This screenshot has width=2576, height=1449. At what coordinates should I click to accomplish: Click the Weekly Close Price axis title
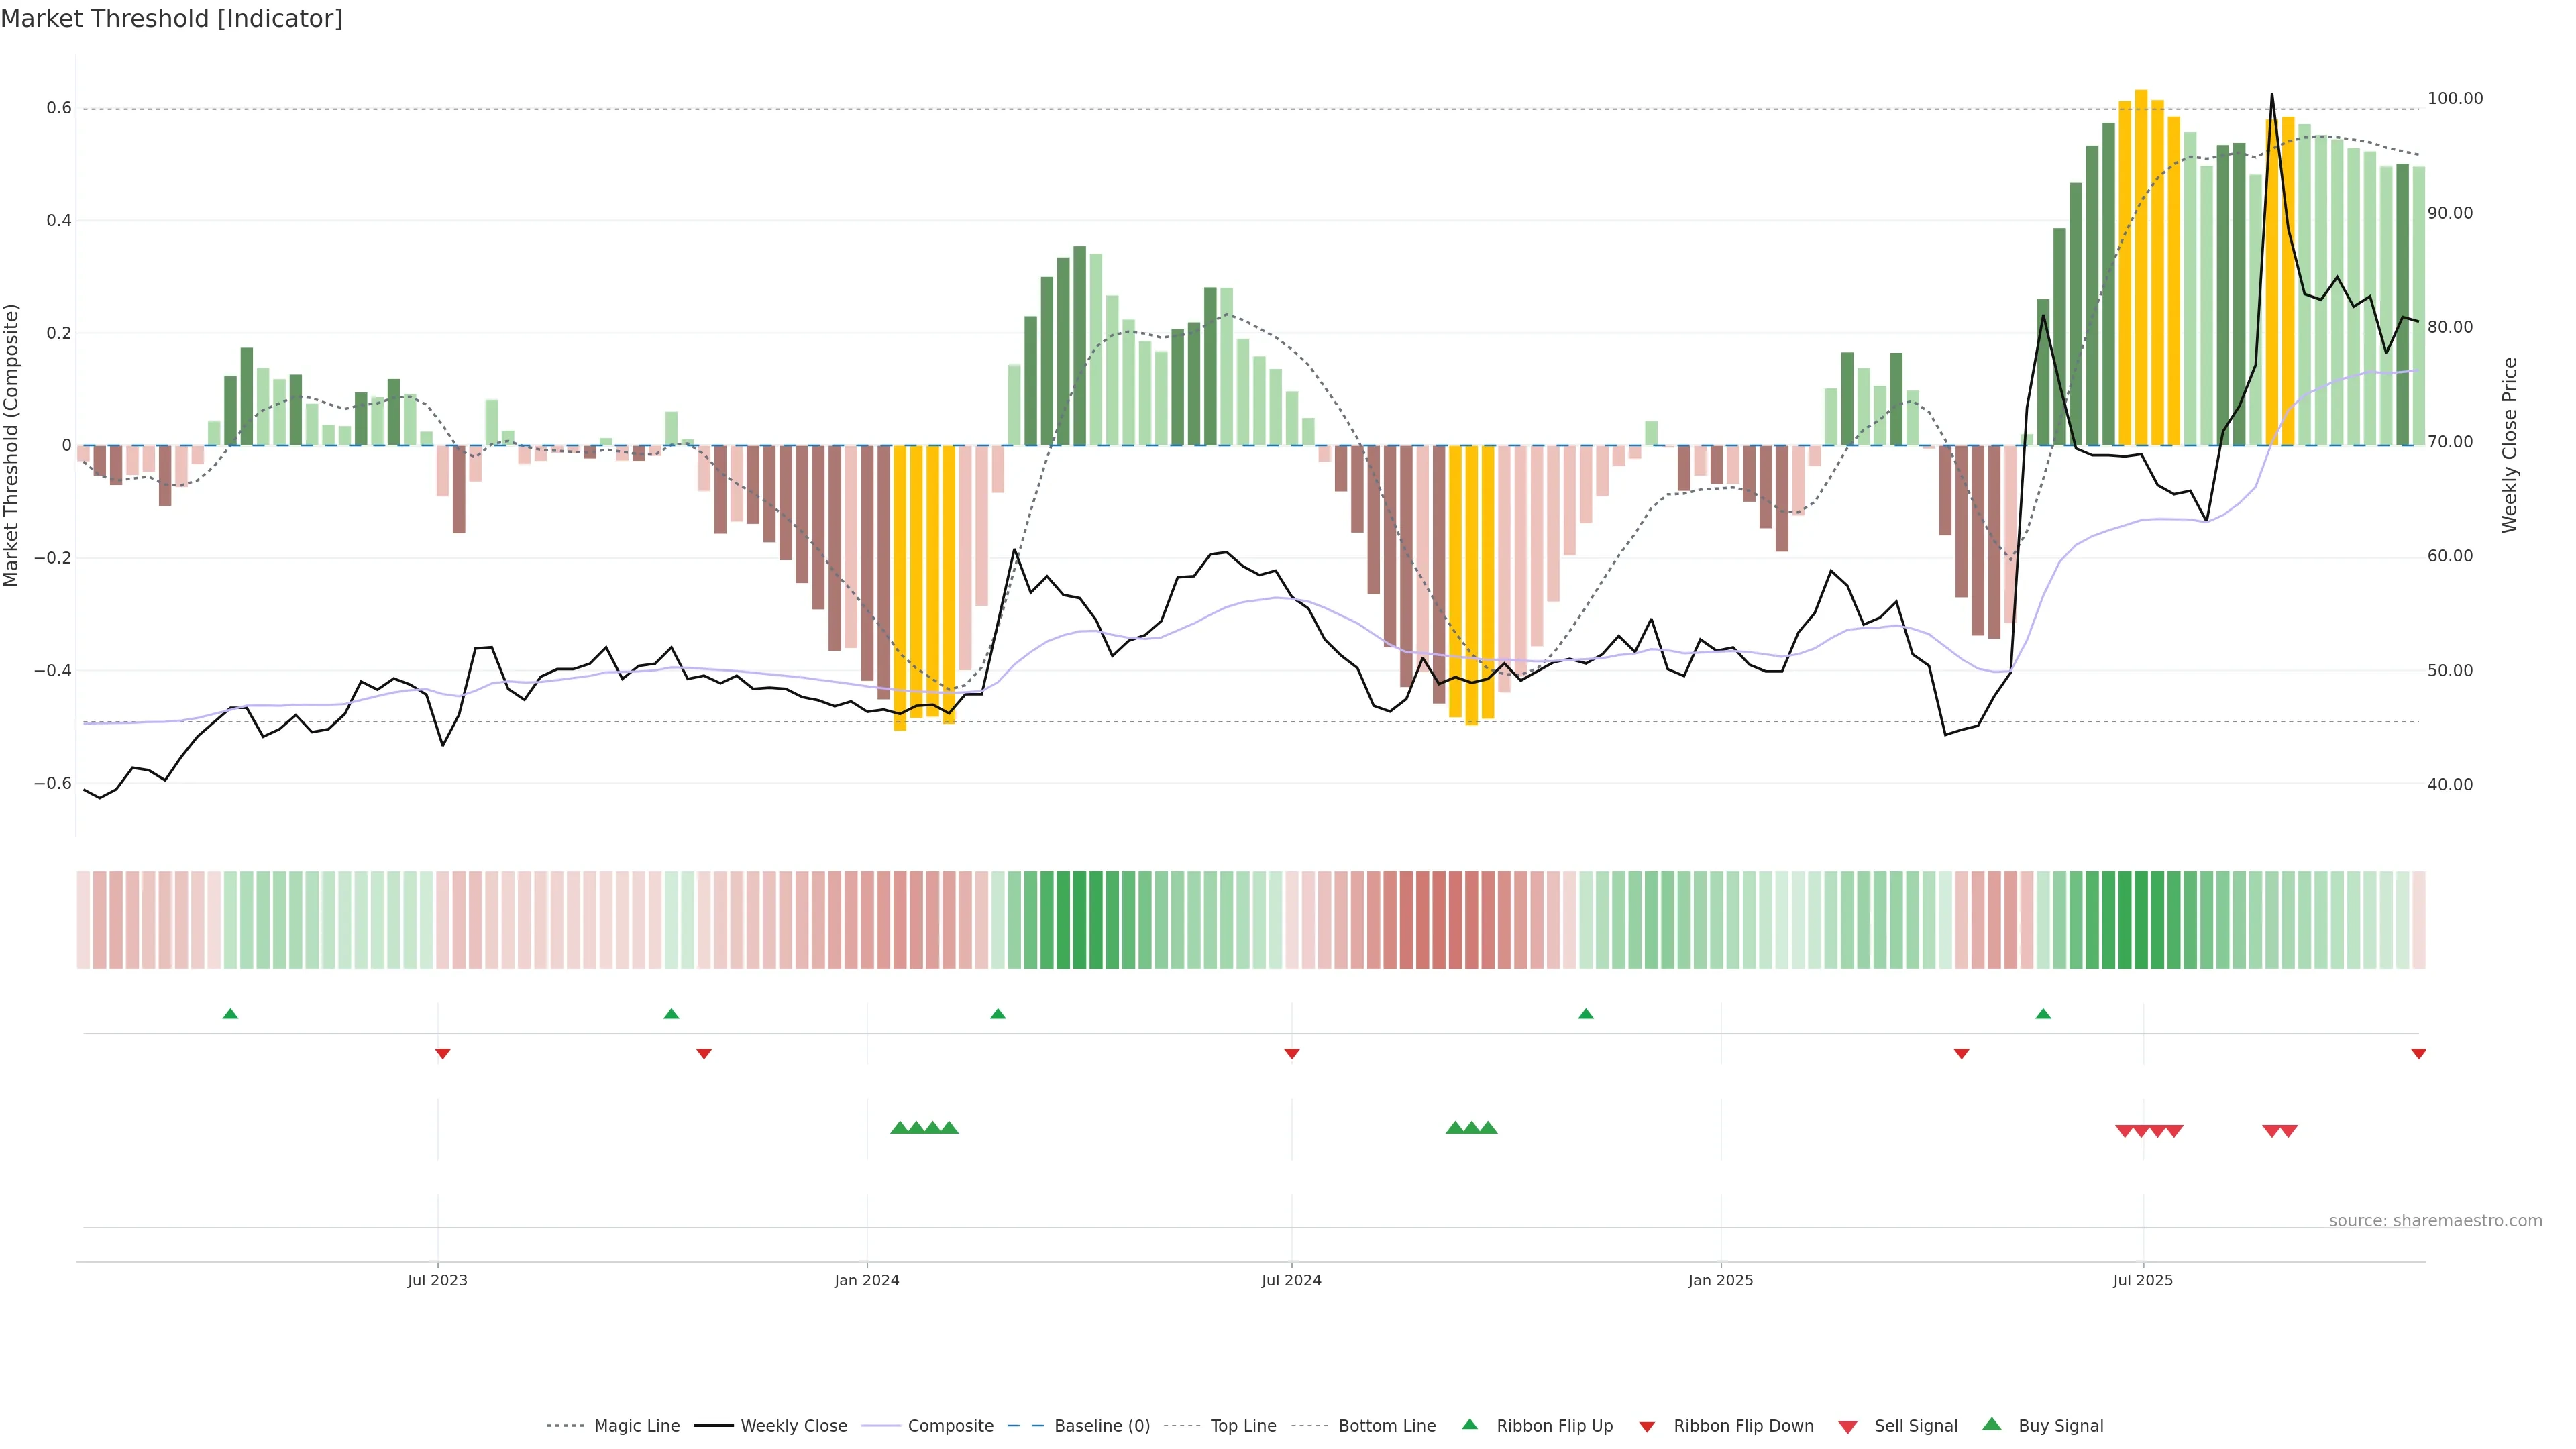point(2509,445)
